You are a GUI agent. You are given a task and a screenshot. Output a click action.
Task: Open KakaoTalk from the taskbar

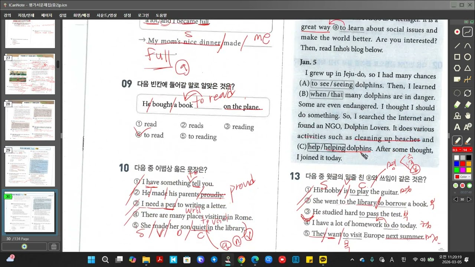323,260
